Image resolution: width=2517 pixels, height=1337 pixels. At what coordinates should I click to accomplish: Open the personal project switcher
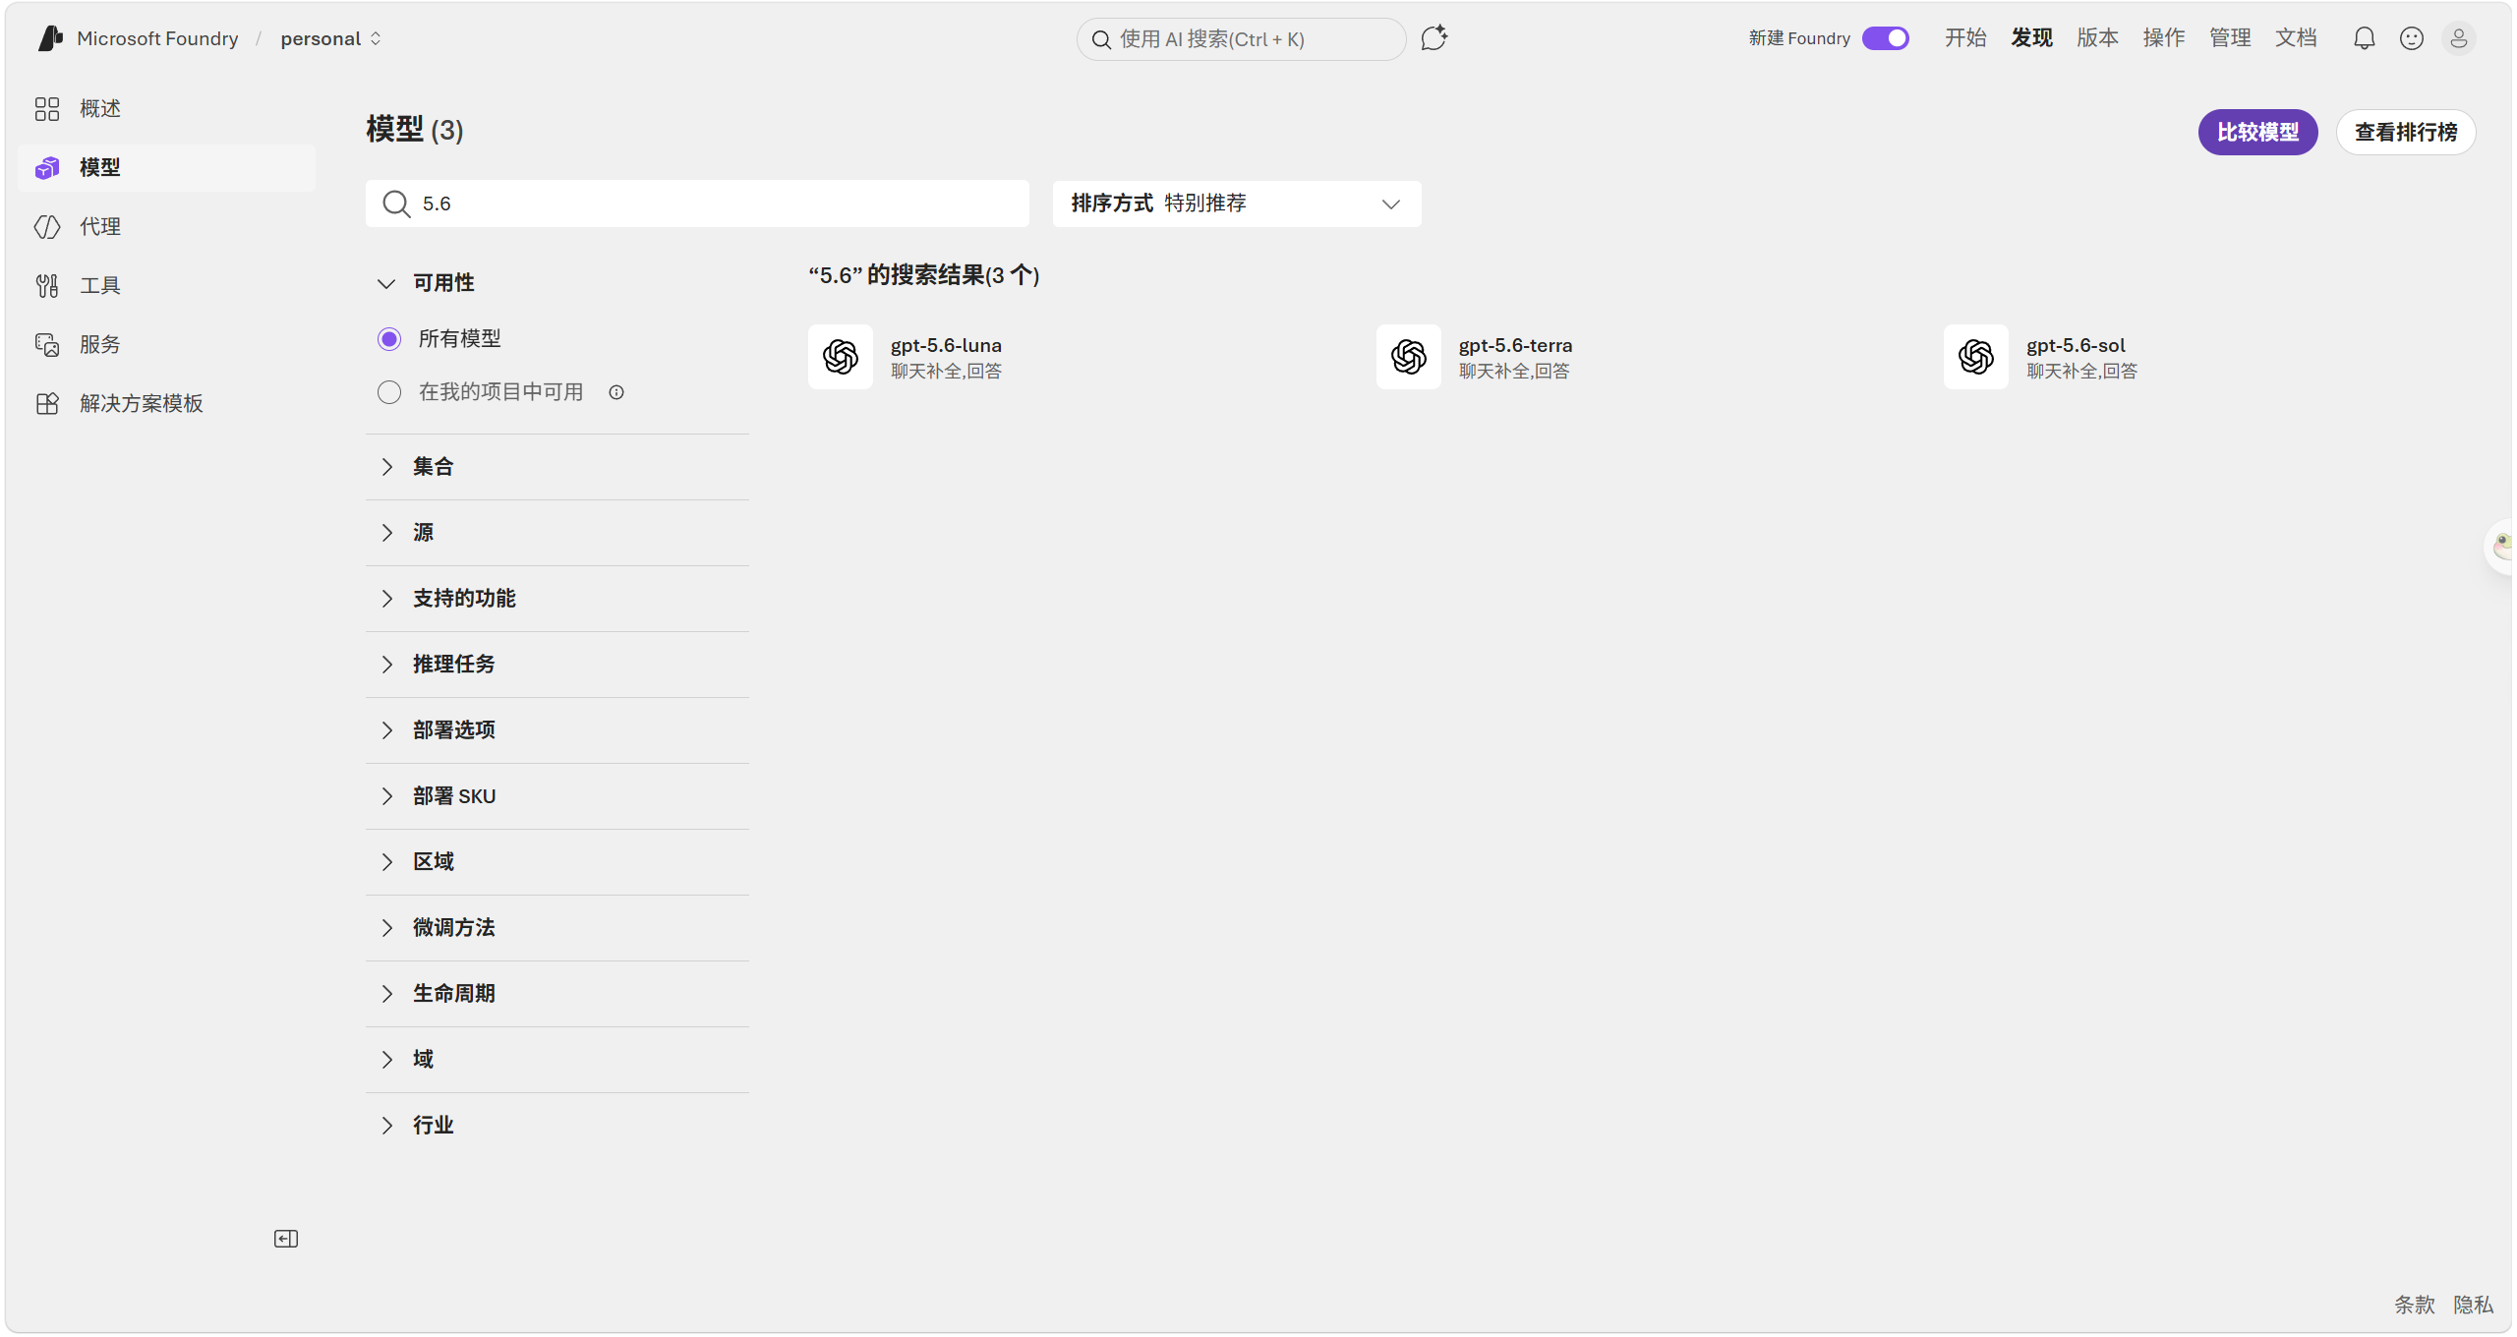point(331,38)
